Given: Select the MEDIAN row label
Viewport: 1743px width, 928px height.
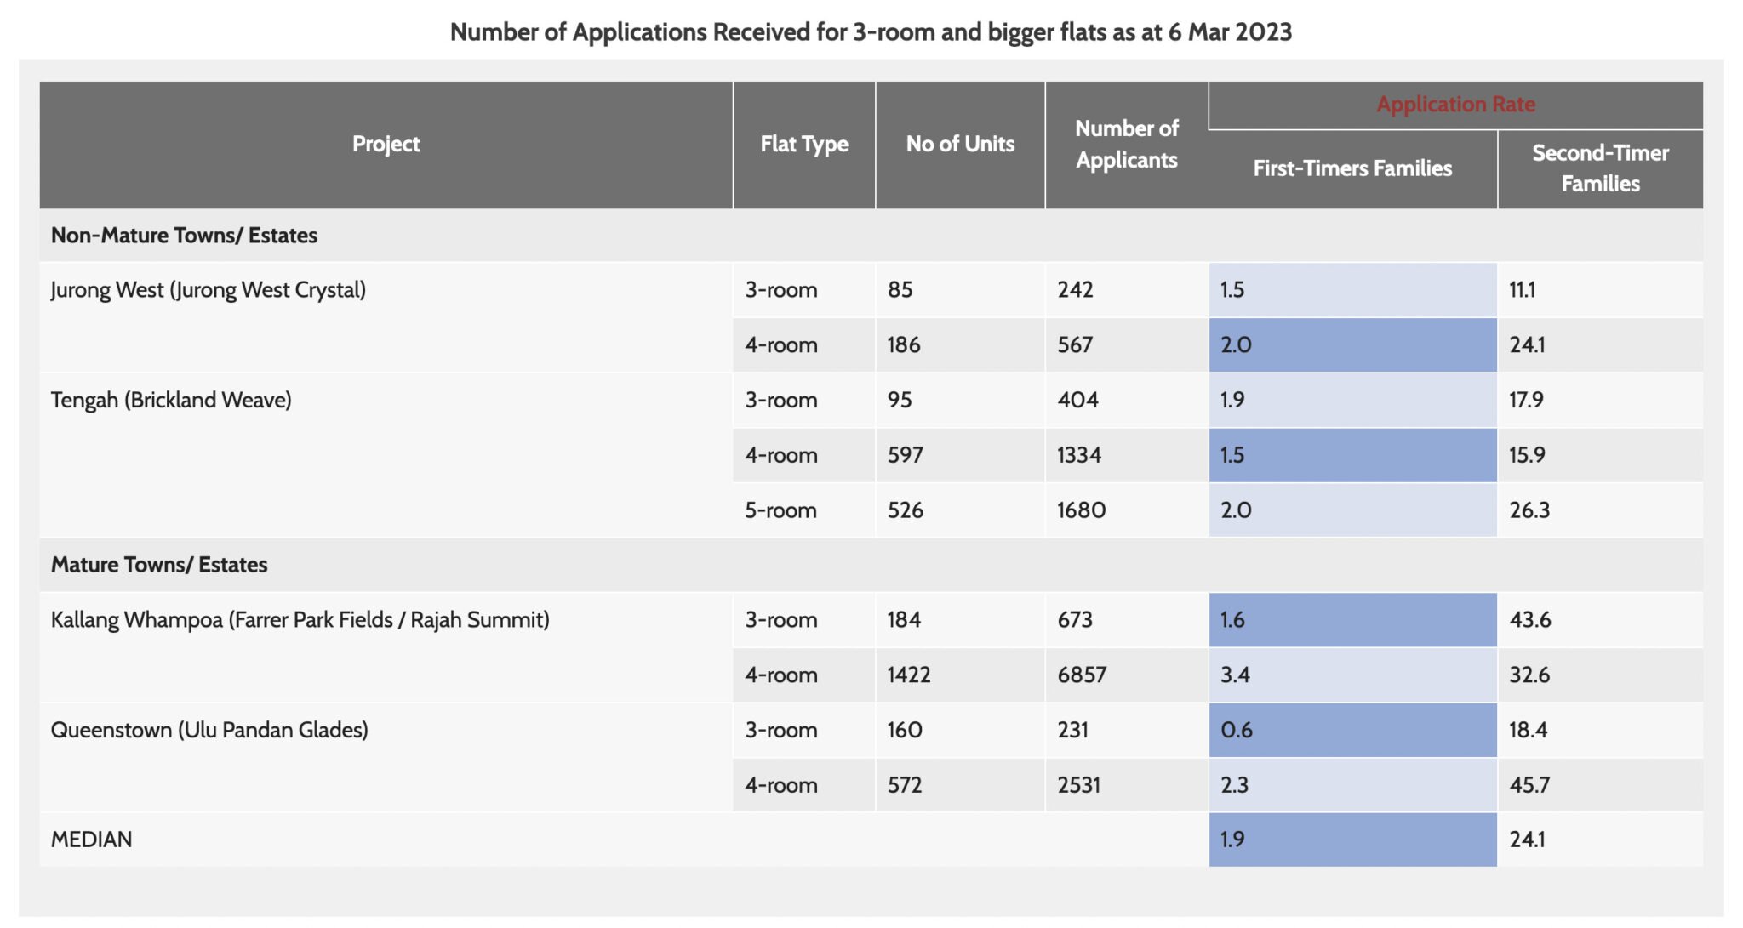Looking at the screenshot, I should tap(91, 839).
